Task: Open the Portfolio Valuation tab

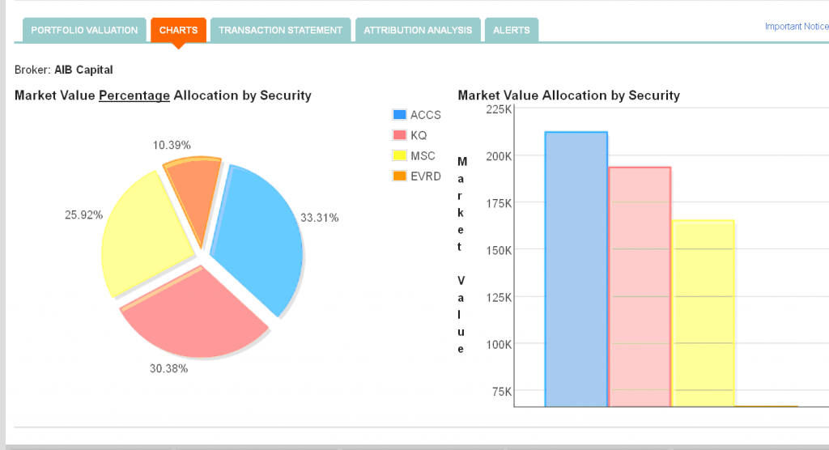Action: point(84,30)
